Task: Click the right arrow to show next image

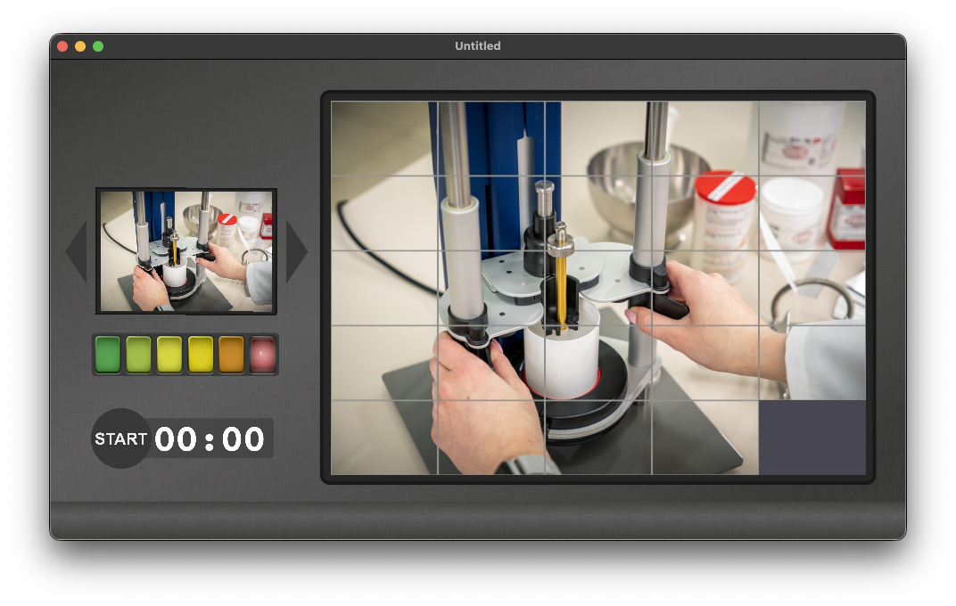Action: tap(296, 252)
